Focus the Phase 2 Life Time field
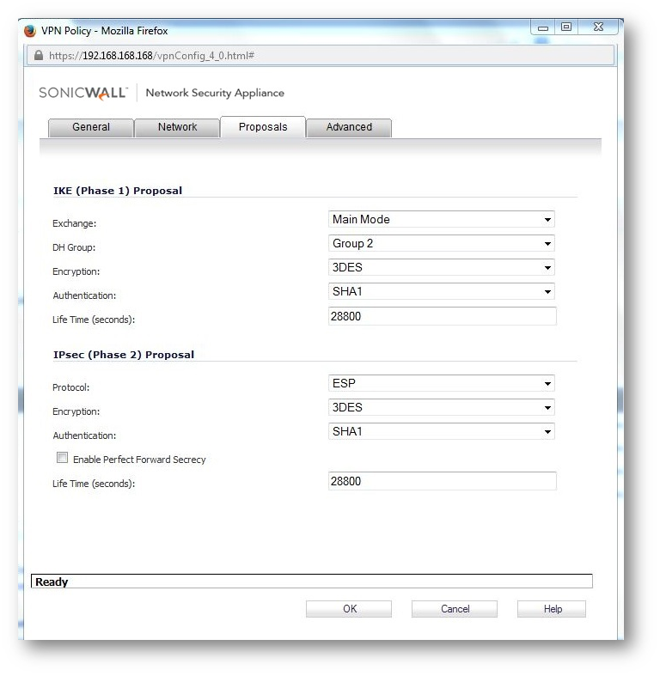660x676 pixels. click(x=442, y=482)
